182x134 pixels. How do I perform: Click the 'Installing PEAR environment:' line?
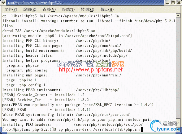61,90
